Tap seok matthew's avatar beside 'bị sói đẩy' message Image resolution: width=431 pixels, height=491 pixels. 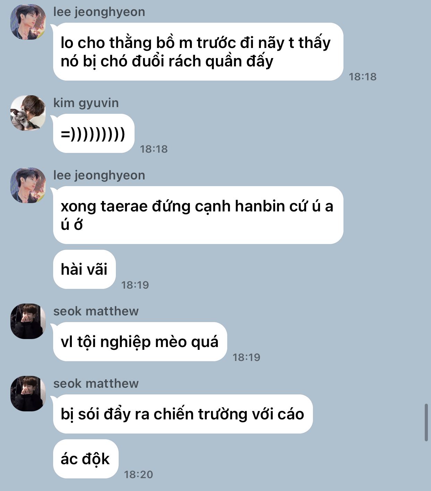(28, 393)
